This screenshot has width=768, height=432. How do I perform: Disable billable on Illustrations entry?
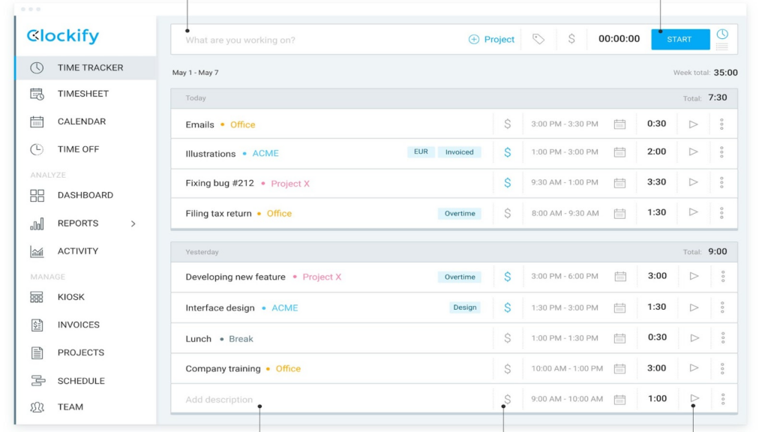pos(508,152)
